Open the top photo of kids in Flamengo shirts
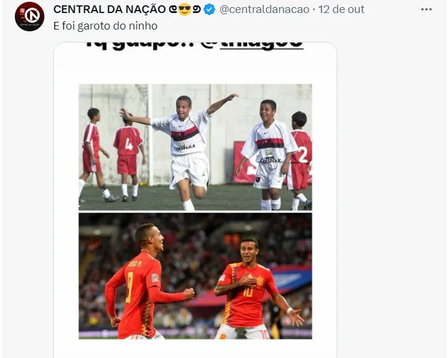 pyautogui.click(x=195, y=147)
